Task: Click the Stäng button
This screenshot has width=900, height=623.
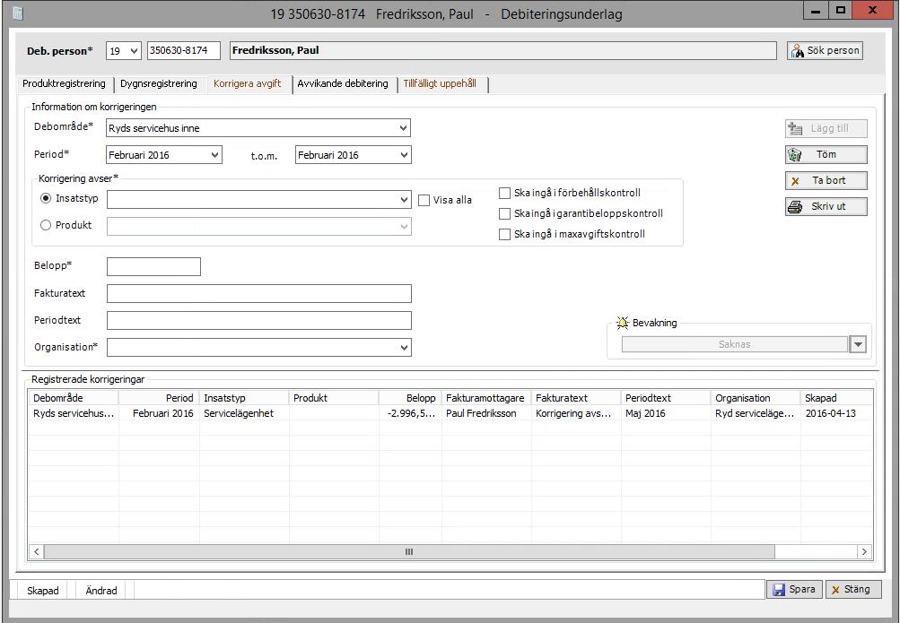Action: [853, 589]
